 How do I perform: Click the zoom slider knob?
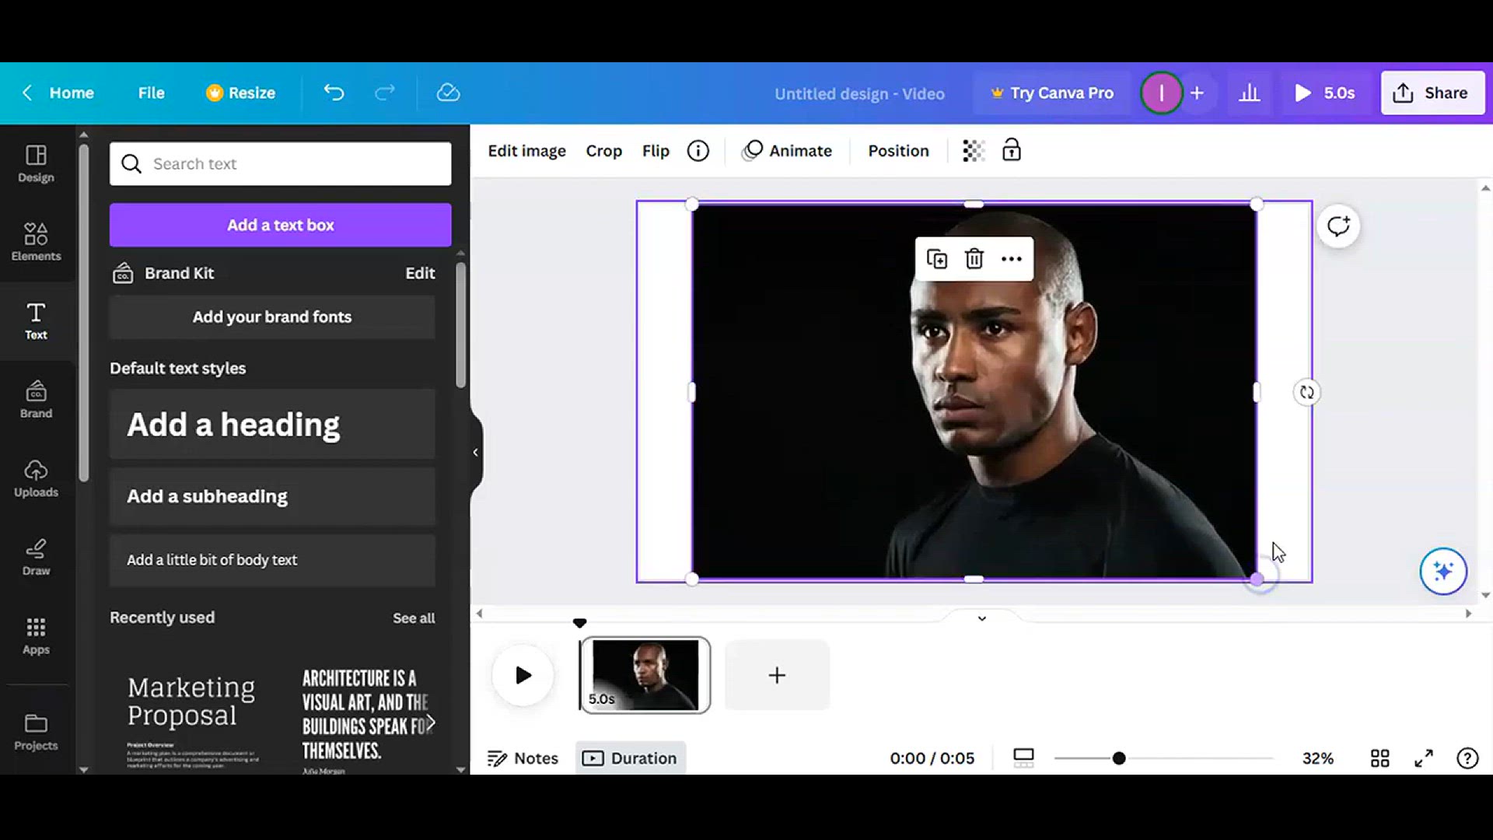pos(1119,758)
